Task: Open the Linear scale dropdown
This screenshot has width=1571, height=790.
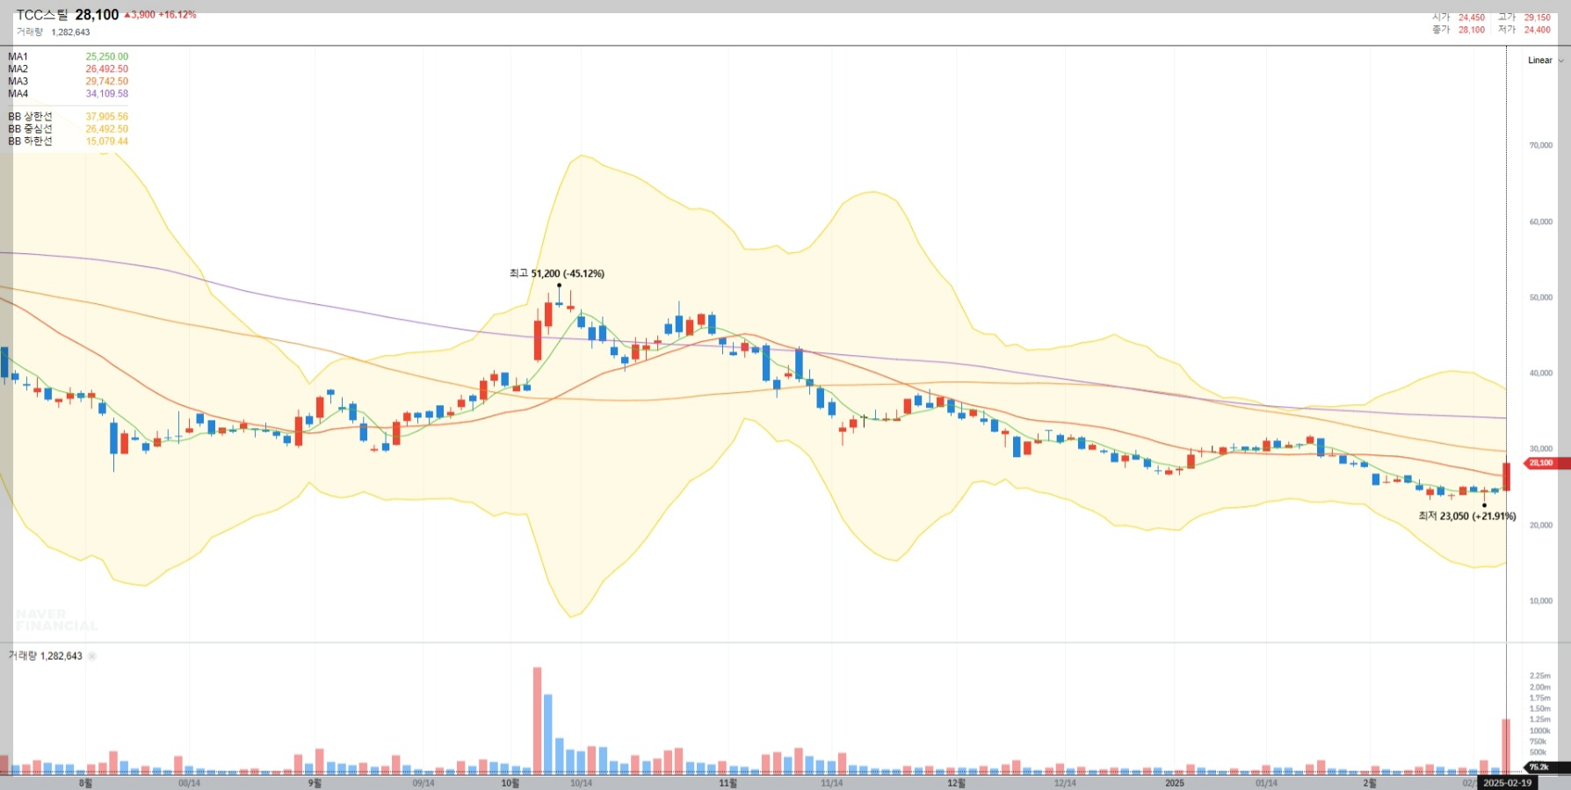Action: tap(1546, 61)
